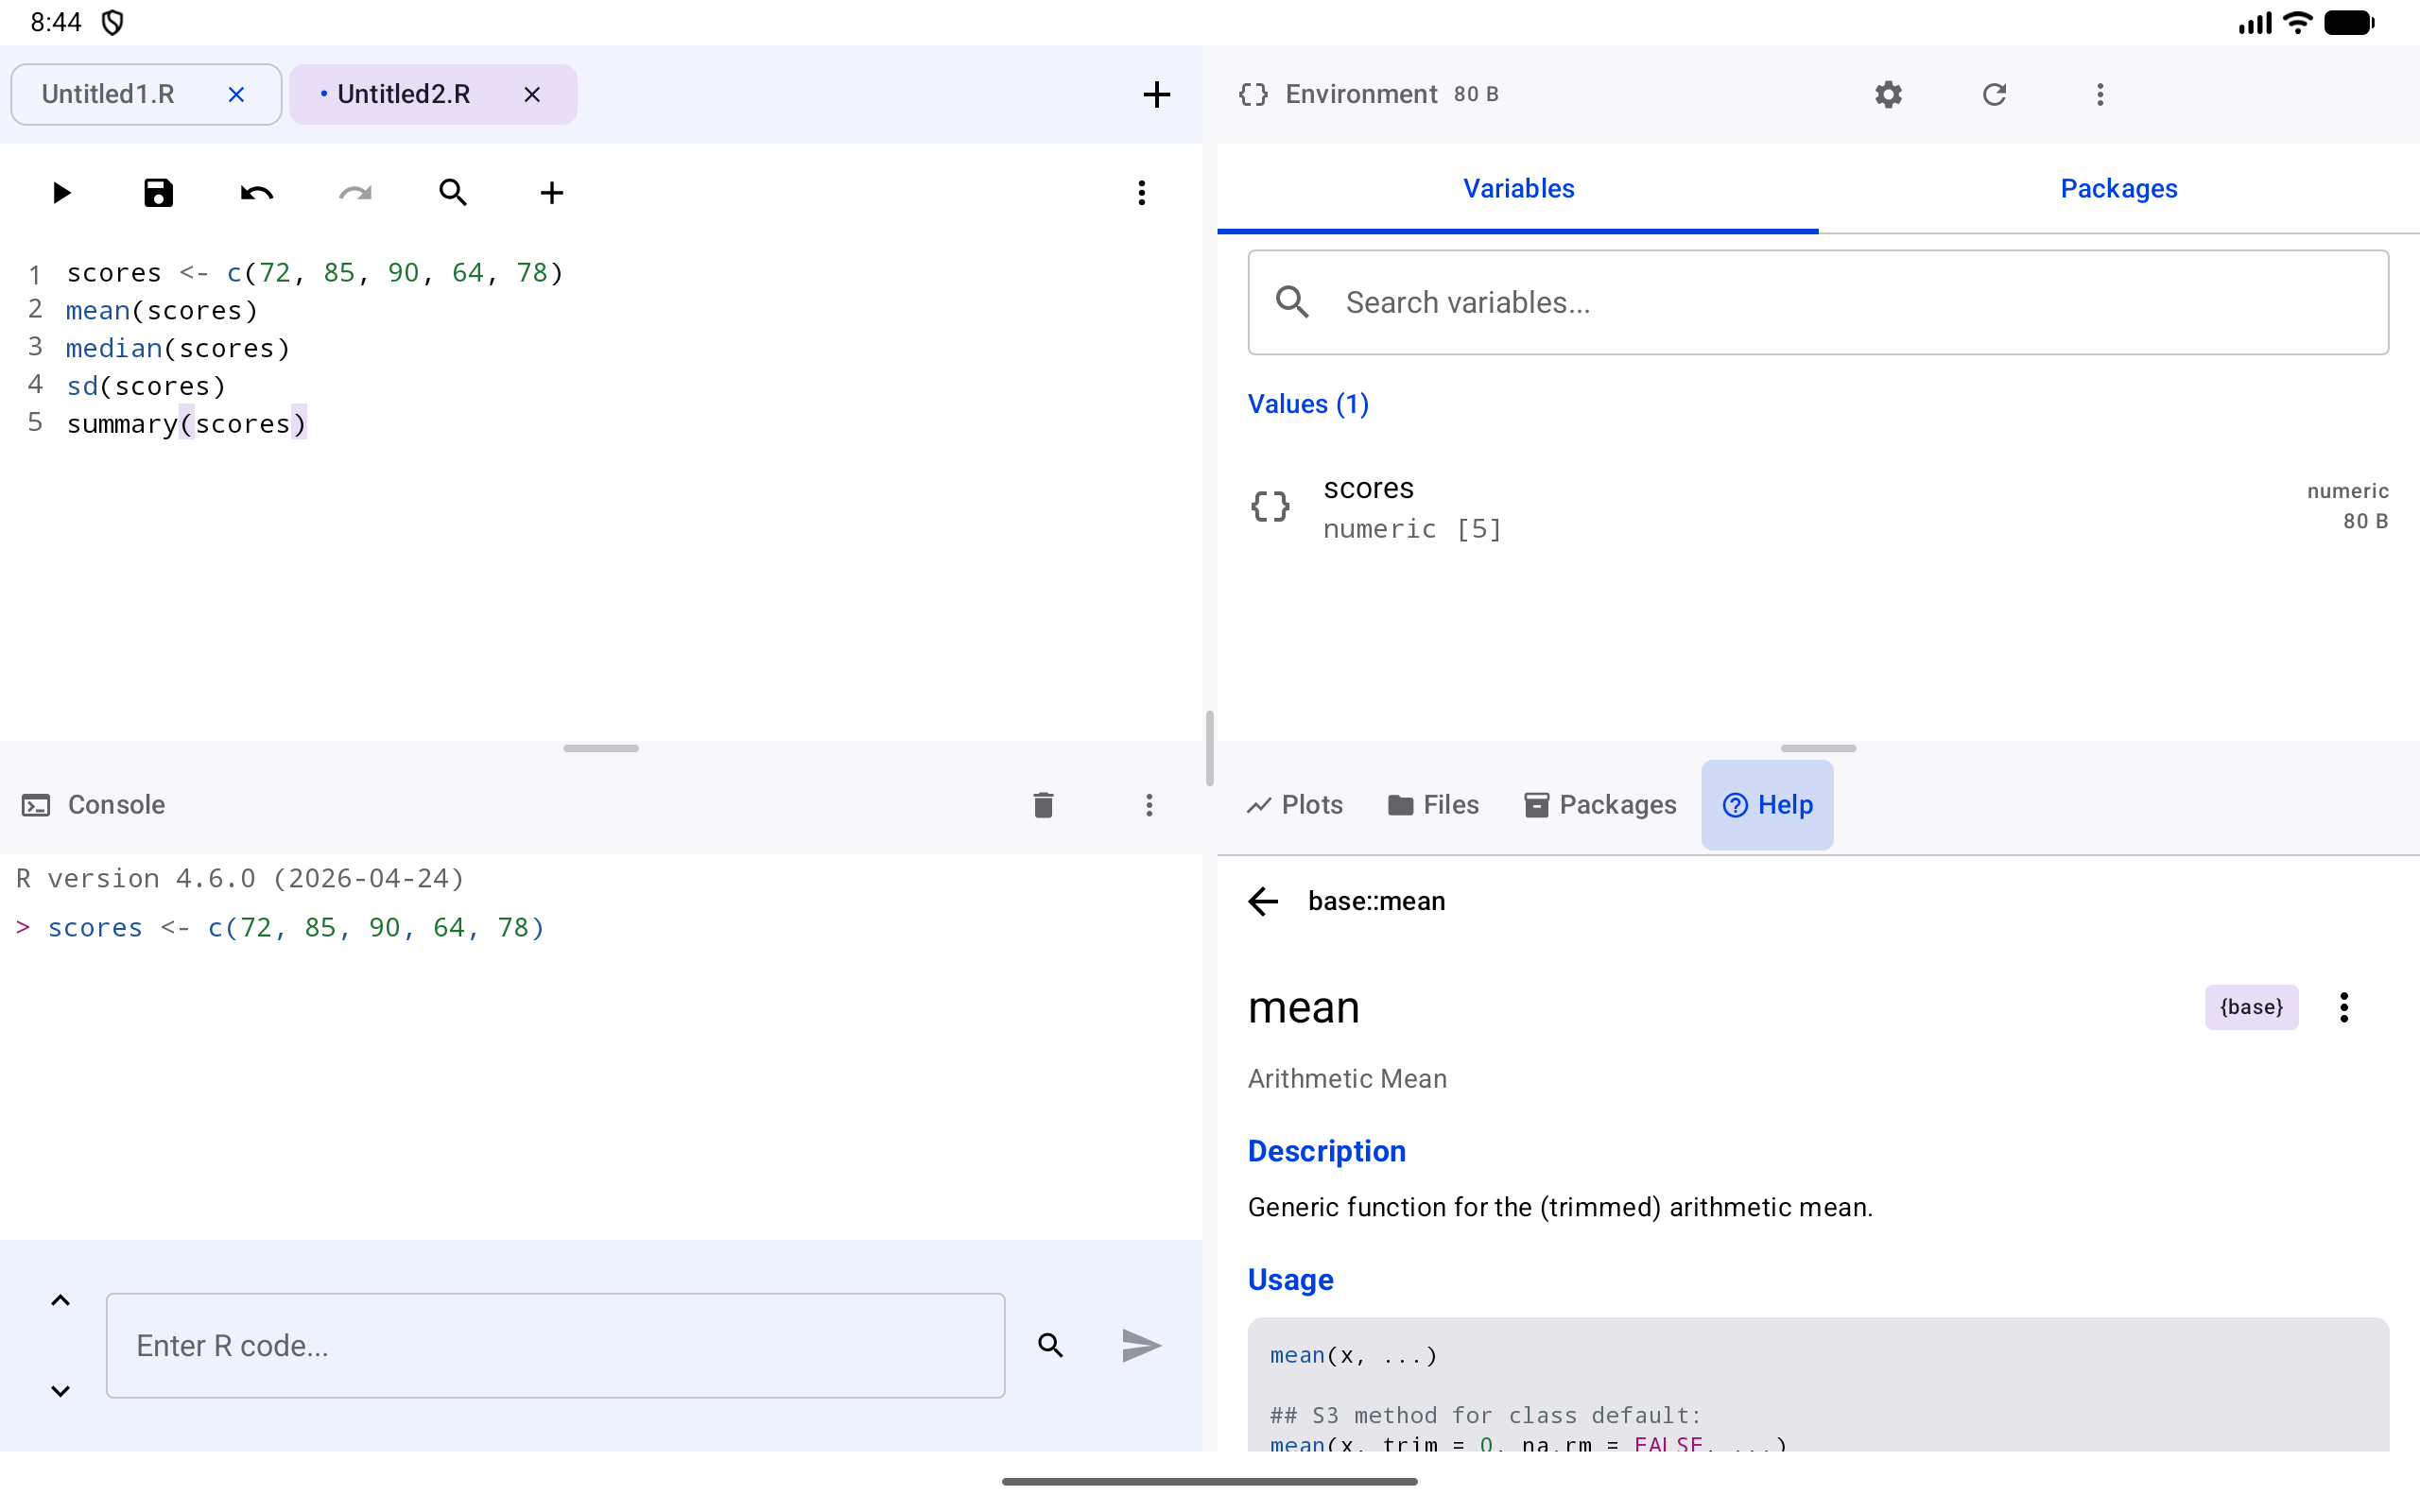Viewport: 2420px width, 1512px height.
Task: Refresh the Environment panel
Action: point(1994,95)
